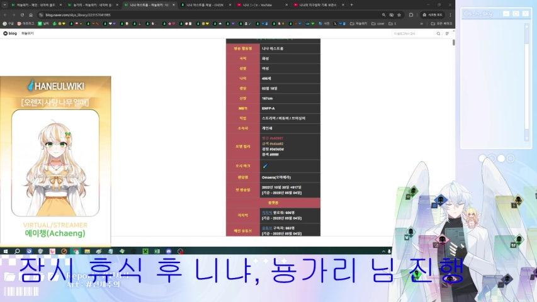Viewport: 537px width, 302px height.
Task: Click the browser reload icon
Action: point(22,15)
